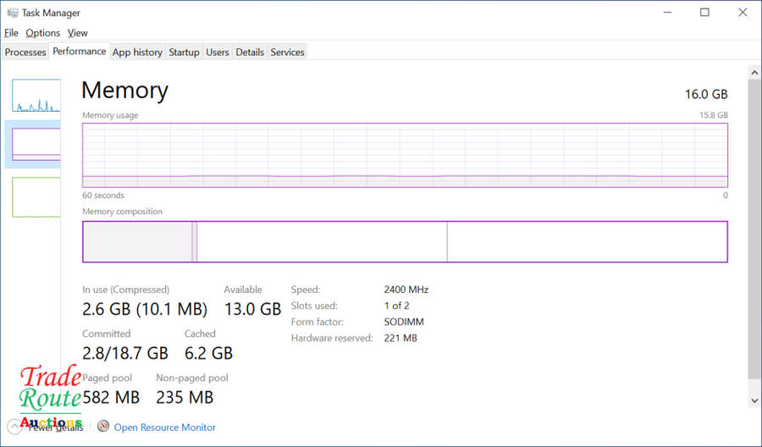The height and width of the screenshot is (447, 762).
Task: Switch to the Startup tab
Action: 184,52
